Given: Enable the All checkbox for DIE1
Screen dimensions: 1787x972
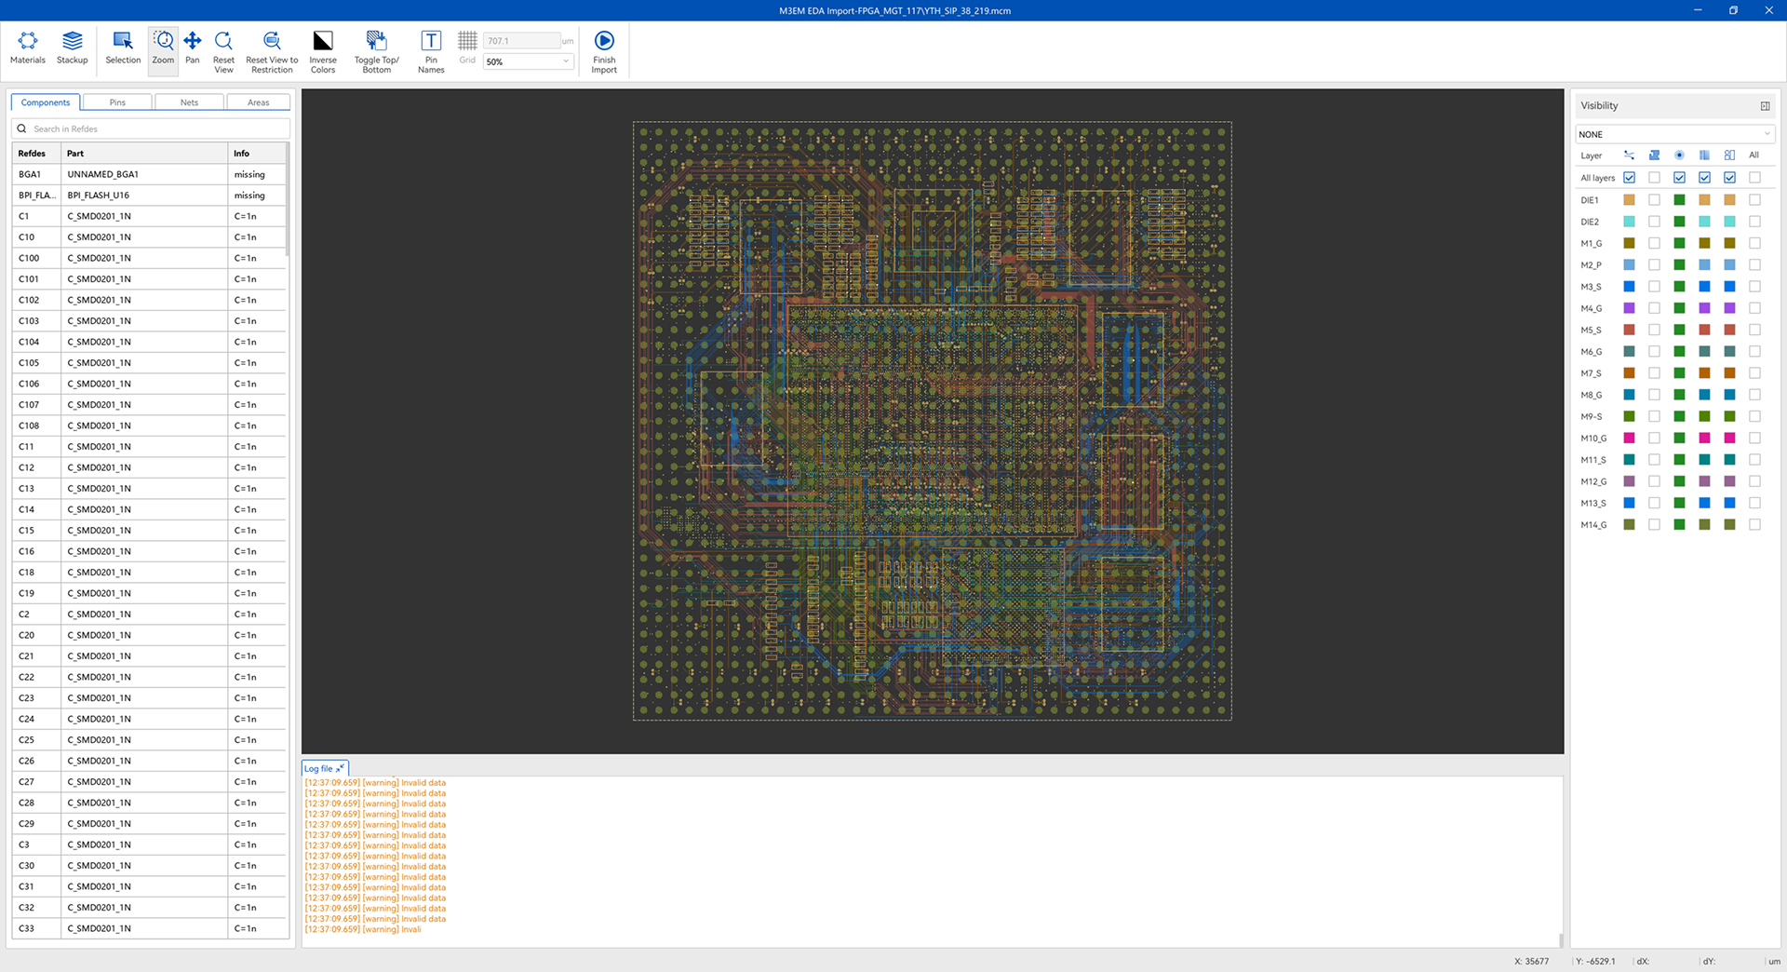Looking at the screenshot, I should tap(1754, 200).
